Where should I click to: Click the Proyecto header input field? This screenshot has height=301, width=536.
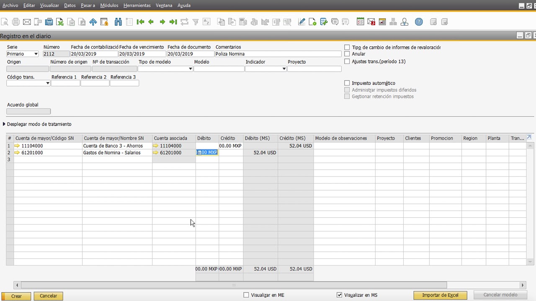pos(314,69)
